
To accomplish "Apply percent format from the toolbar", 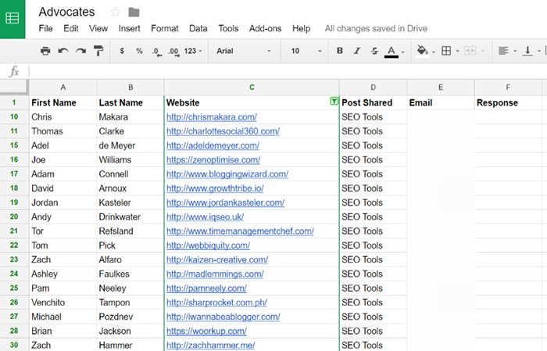I will pos(139,51).
